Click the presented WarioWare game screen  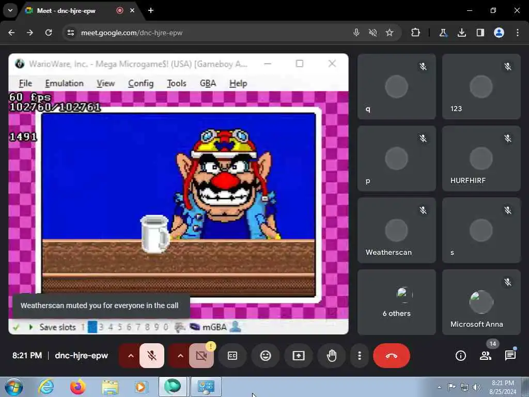(x=178, y=194)
